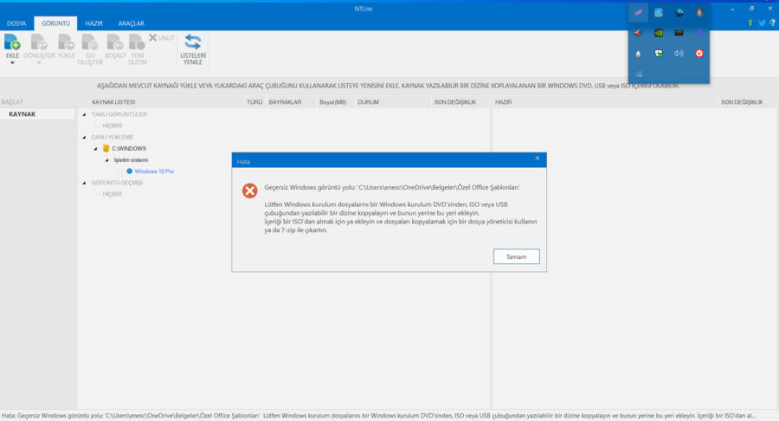Open the ARAÇLAR tab

click(x=132, y=23)
